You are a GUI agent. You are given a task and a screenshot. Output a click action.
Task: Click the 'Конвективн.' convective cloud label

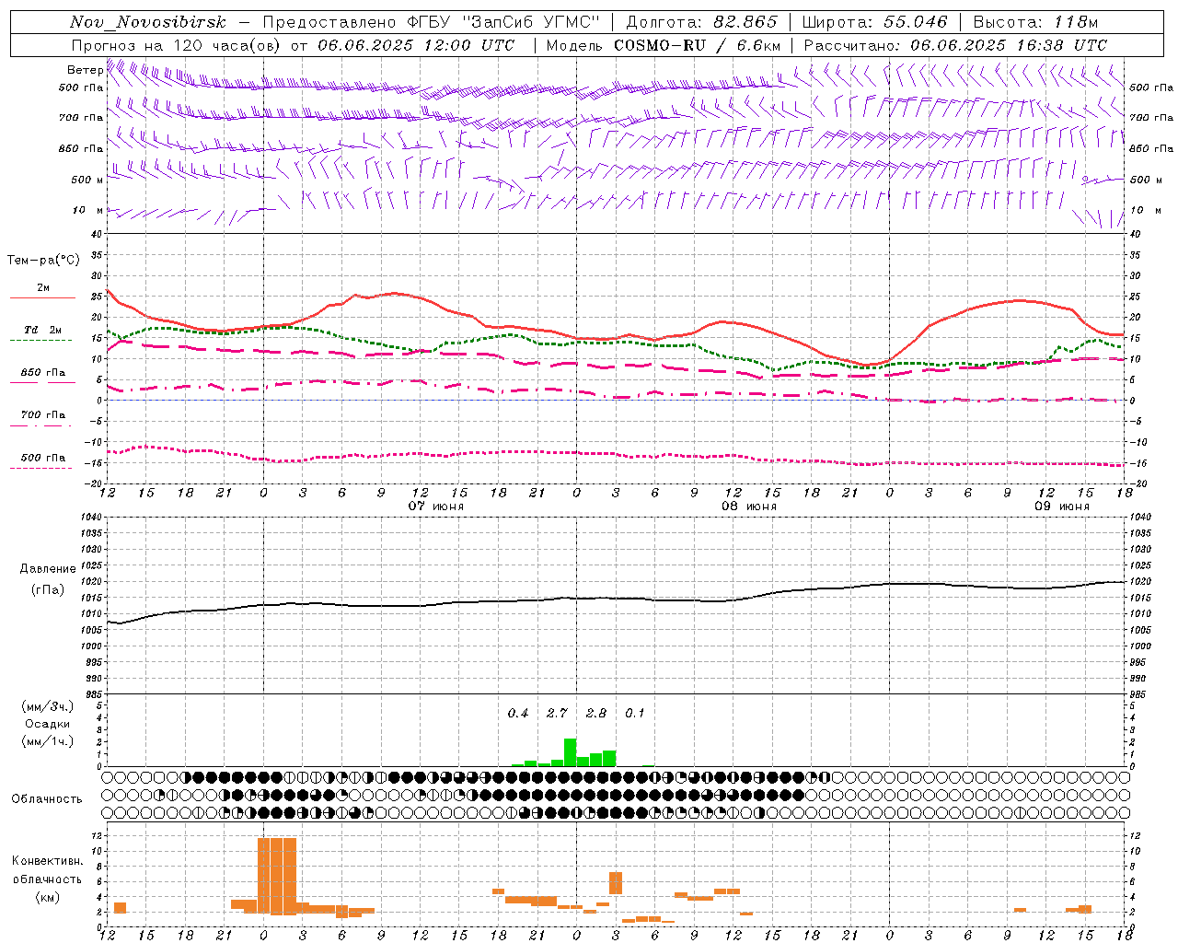[x=48, y=862]
